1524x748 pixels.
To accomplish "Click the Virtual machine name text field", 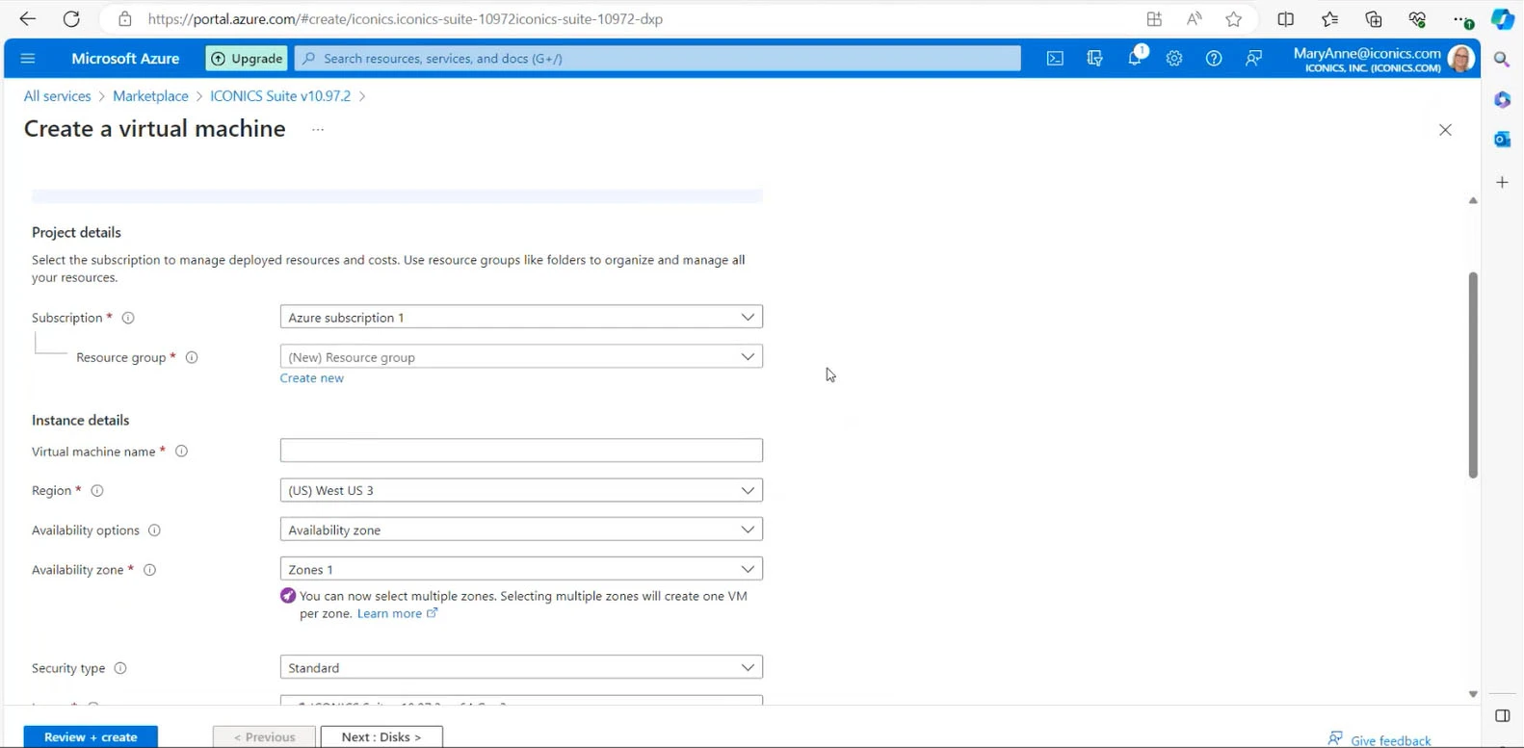I will tap(520, 451).
